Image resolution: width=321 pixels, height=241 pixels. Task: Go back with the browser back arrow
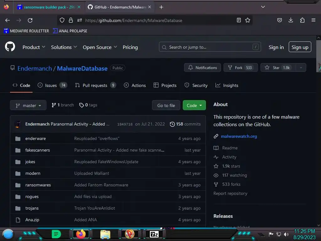[x=8, y=20]
